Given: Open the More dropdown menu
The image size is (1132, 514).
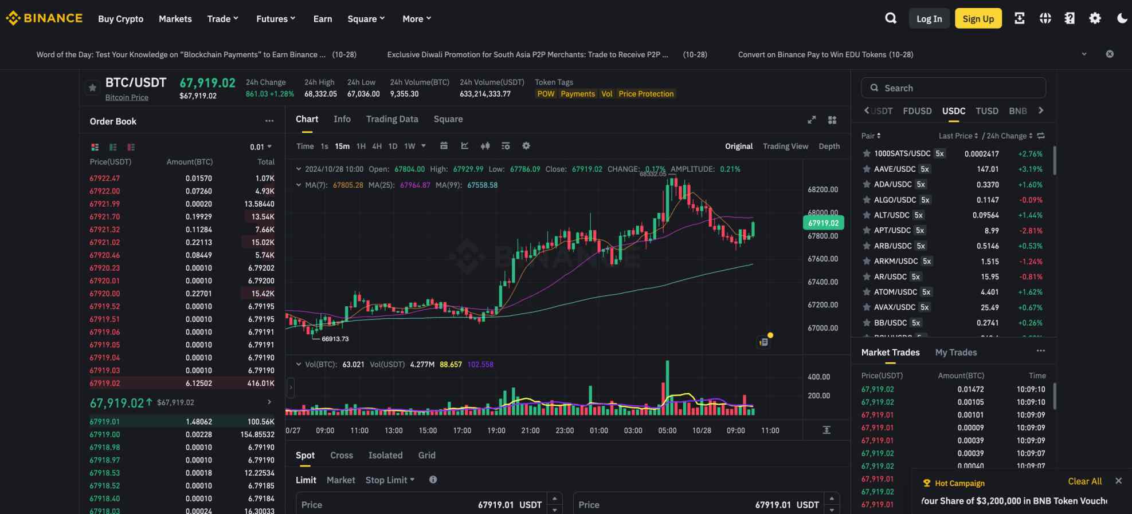Looking at the screenshot, I should [x=417, y=19].
